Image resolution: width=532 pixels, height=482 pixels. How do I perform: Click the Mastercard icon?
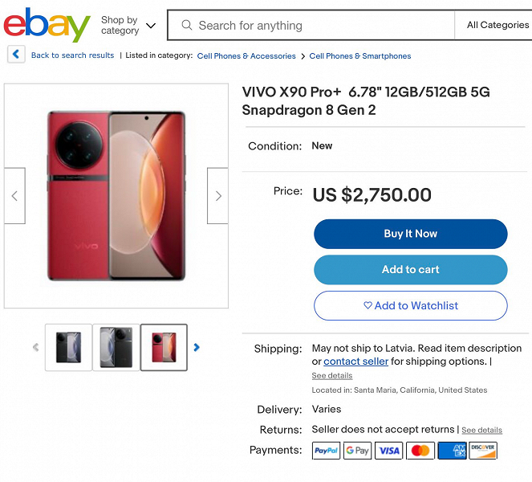point(420,451)
